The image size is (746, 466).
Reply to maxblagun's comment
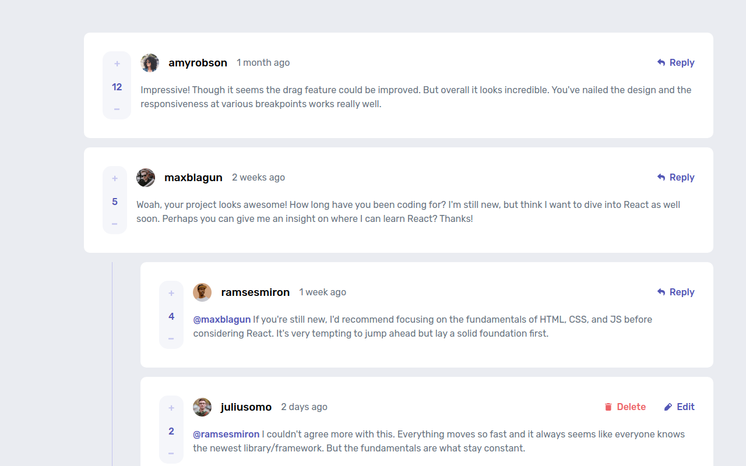(x=675, y=178)
